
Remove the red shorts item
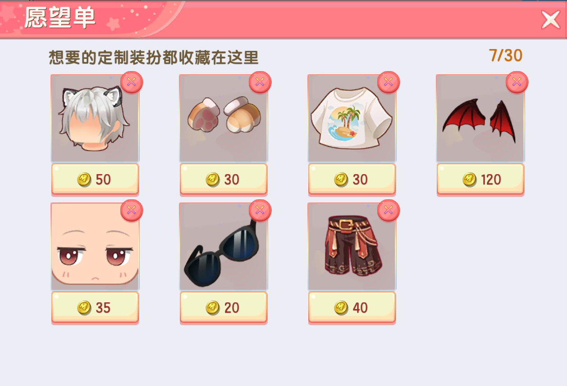(x=389, y=211)
